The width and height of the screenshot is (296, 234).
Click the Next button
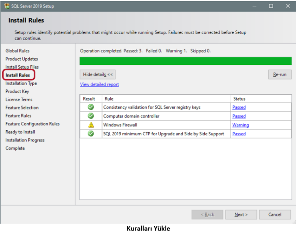tap(241, 214)
